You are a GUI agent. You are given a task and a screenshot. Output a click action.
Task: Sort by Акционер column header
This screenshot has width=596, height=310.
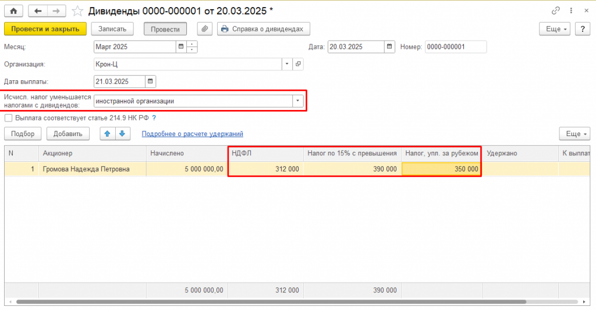pyautogui.click(x=93, y=153)
